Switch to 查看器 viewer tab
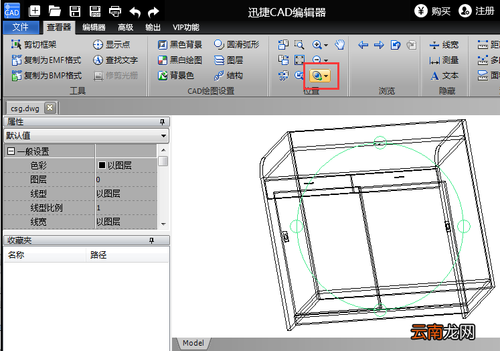The image size is (500, 351). click(59, 27)
